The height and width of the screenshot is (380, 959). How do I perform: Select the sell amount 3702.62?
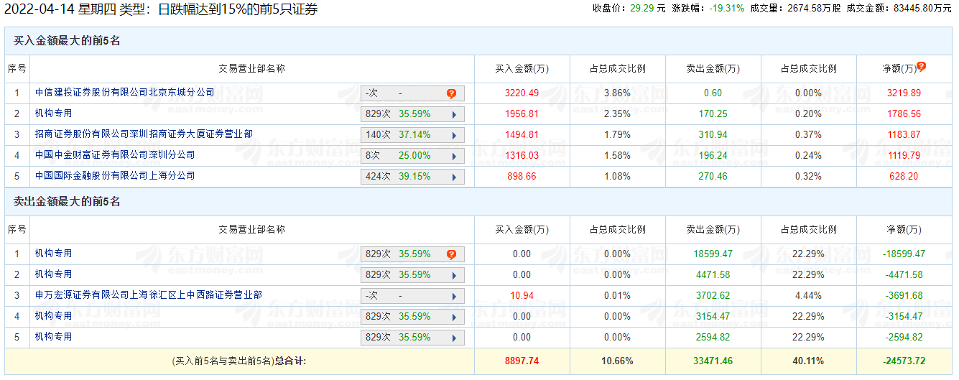[x=713, y=296]
